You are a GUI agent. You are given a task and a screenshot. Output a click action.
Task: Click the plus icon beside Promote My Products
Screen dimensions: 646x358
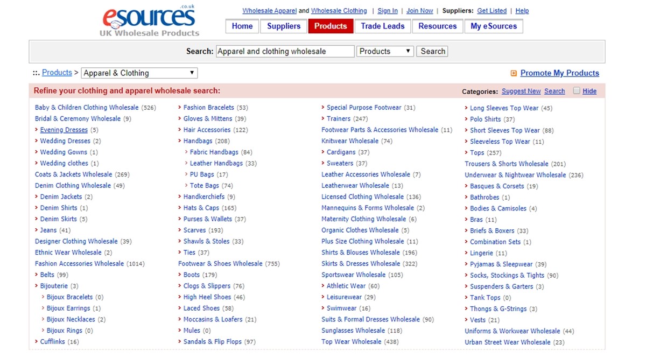click(514, 73)
